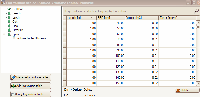Click the scrollbar down arrow

(x=198, y=83)
